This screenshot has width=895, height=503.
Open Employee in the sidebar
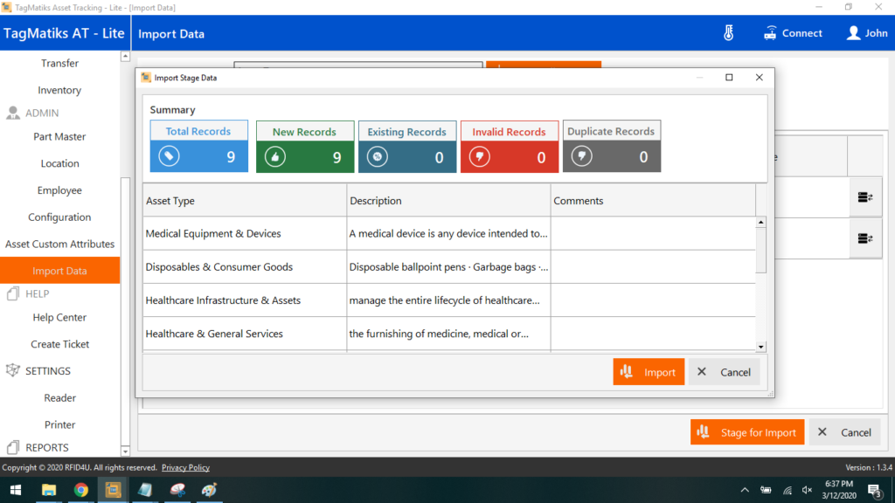tap(59, 190)
